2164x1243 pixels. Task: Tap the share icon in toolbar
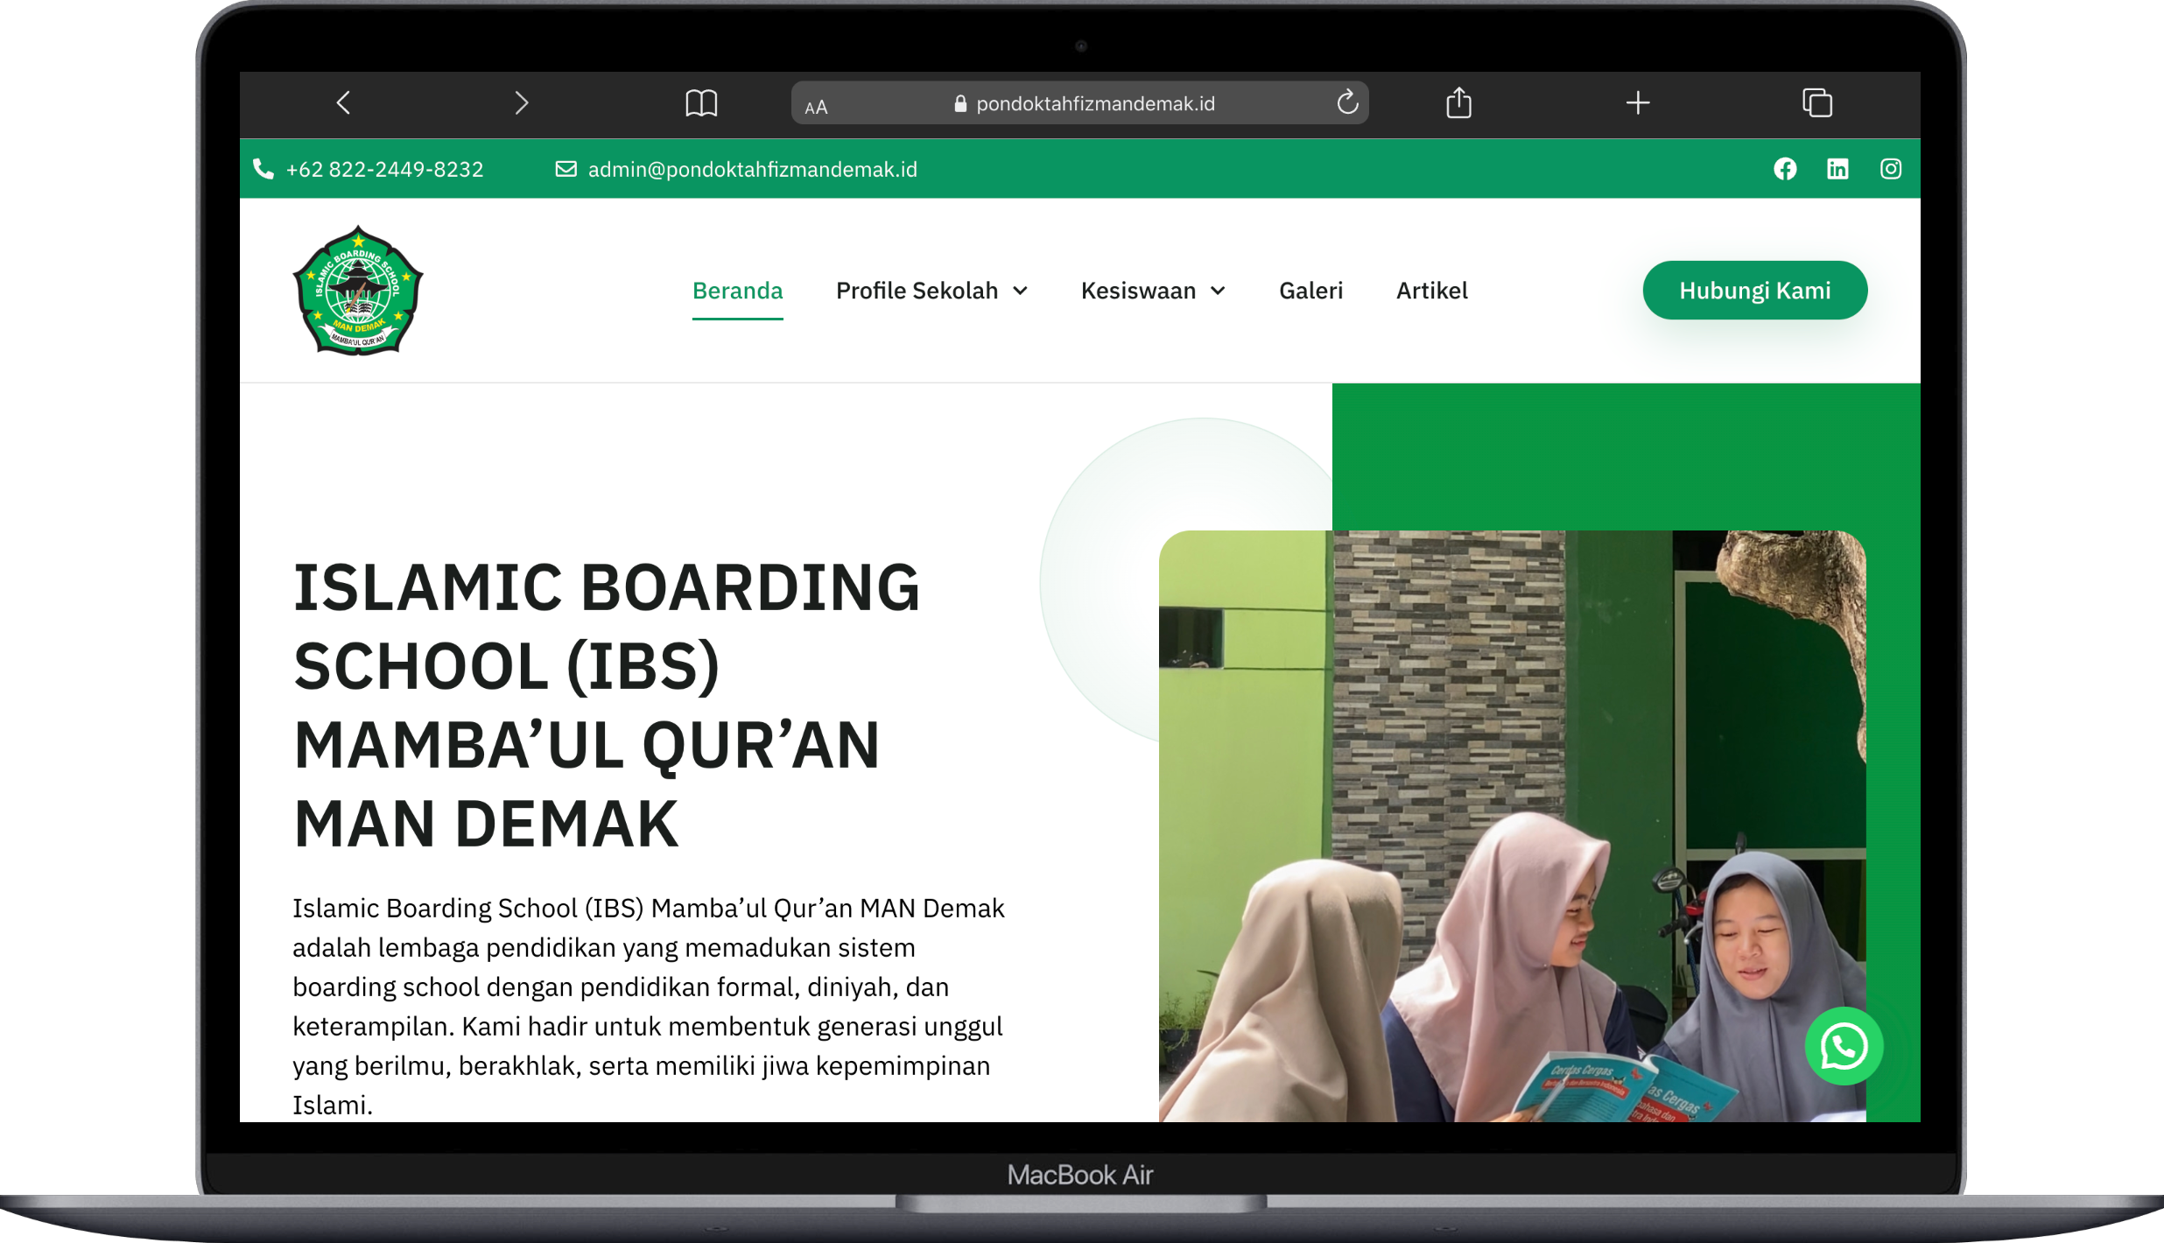[1458, 103]
